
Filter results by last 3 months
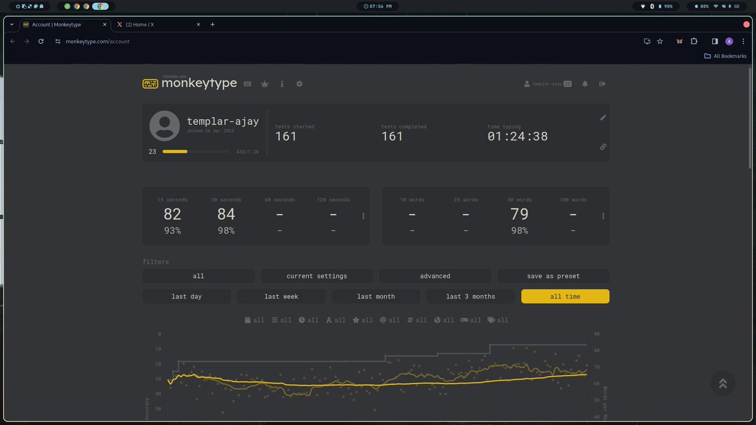tap(471, 297)
